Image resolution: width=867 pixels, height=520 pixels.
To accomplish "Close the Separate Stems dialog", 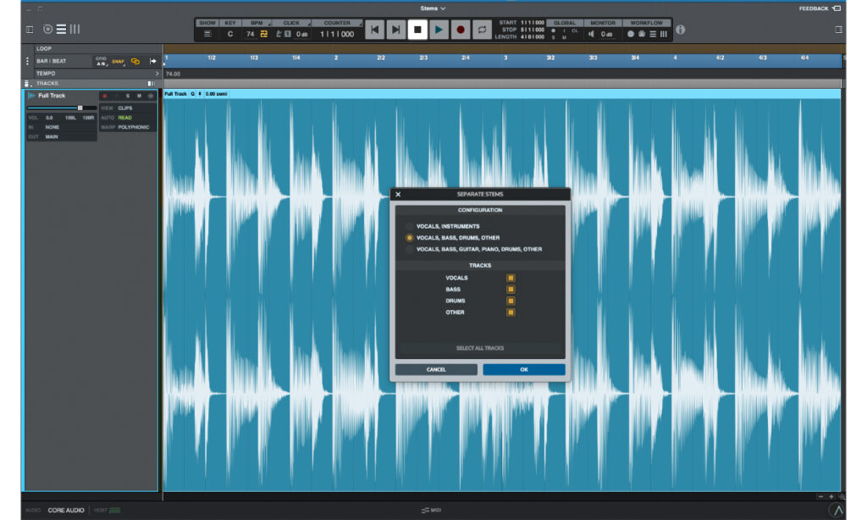I will point(398,194).
